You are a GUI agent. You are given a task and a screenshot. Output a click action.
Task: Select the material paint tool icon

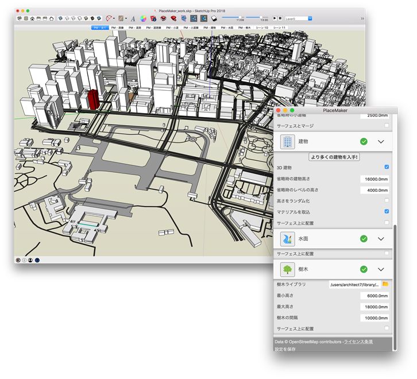(121, 18)
